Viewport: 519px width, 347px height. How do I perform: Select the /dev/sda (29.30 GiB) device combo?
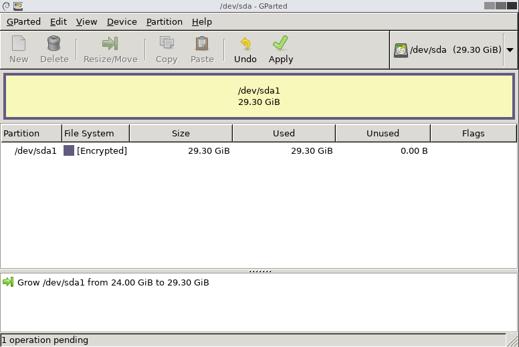(x=453, y=50)
